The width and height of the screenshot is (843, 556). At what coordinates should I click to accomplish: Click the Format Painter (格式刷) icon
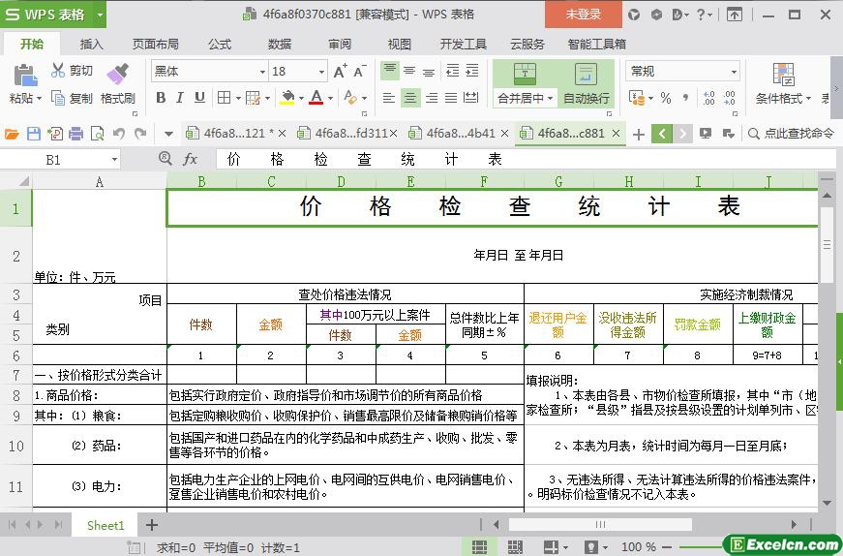[x=117, y=76]
